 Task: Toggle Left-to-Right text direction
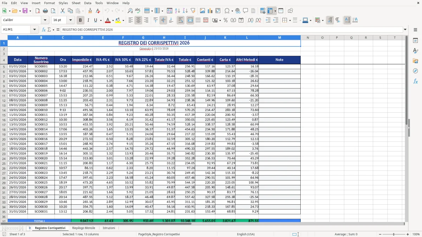coord(330,20)
